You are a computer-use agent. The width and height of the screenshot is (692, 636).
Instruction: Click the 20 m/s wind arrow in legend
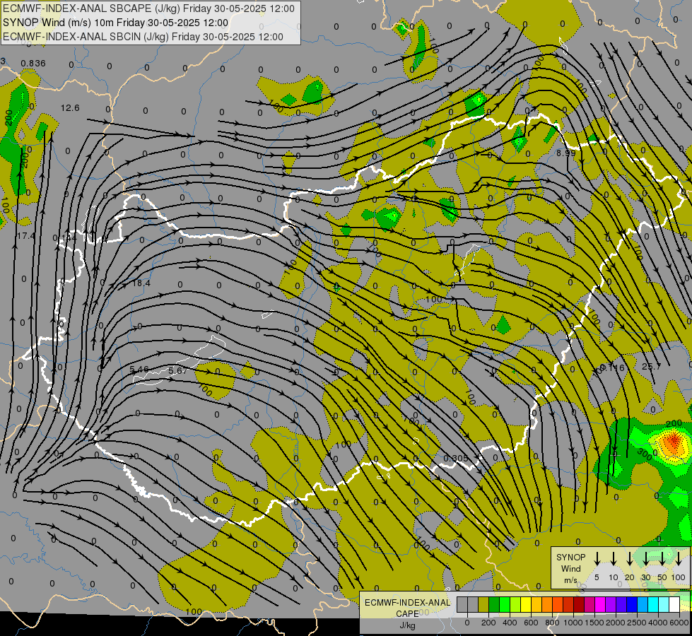pyautogui.click(x=630, y=559)
